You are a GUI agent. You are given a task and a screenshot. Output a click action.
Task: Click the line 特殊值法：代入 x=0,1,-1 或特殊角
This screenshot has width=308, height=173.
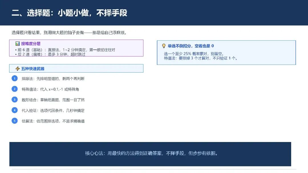point(50,89)
